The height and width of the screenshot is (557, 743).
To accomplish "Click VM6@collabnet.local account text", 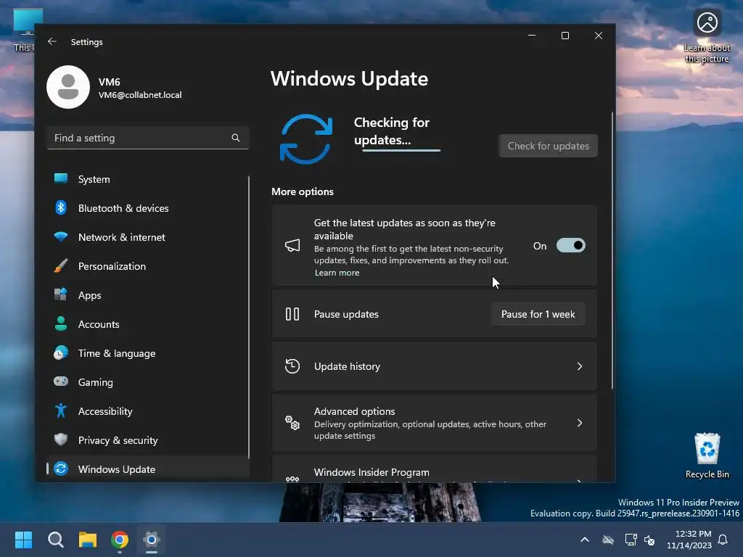I will [140, 95].
